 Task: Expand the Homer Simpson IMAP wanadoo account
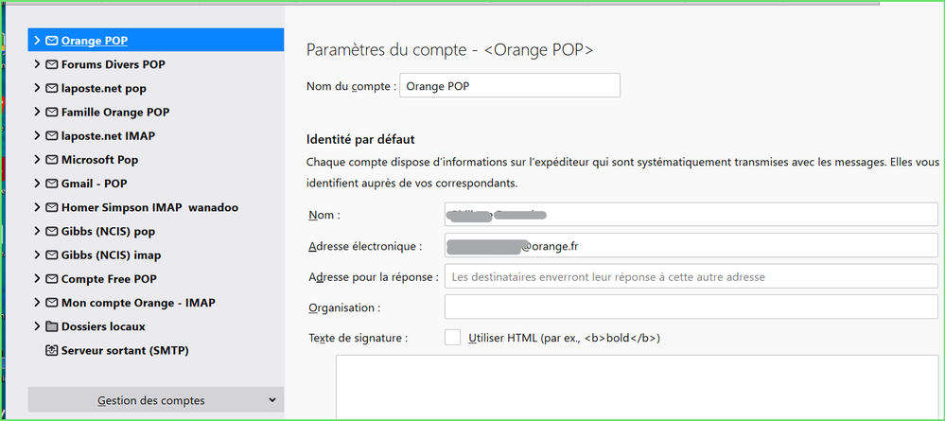coord(37,207)
